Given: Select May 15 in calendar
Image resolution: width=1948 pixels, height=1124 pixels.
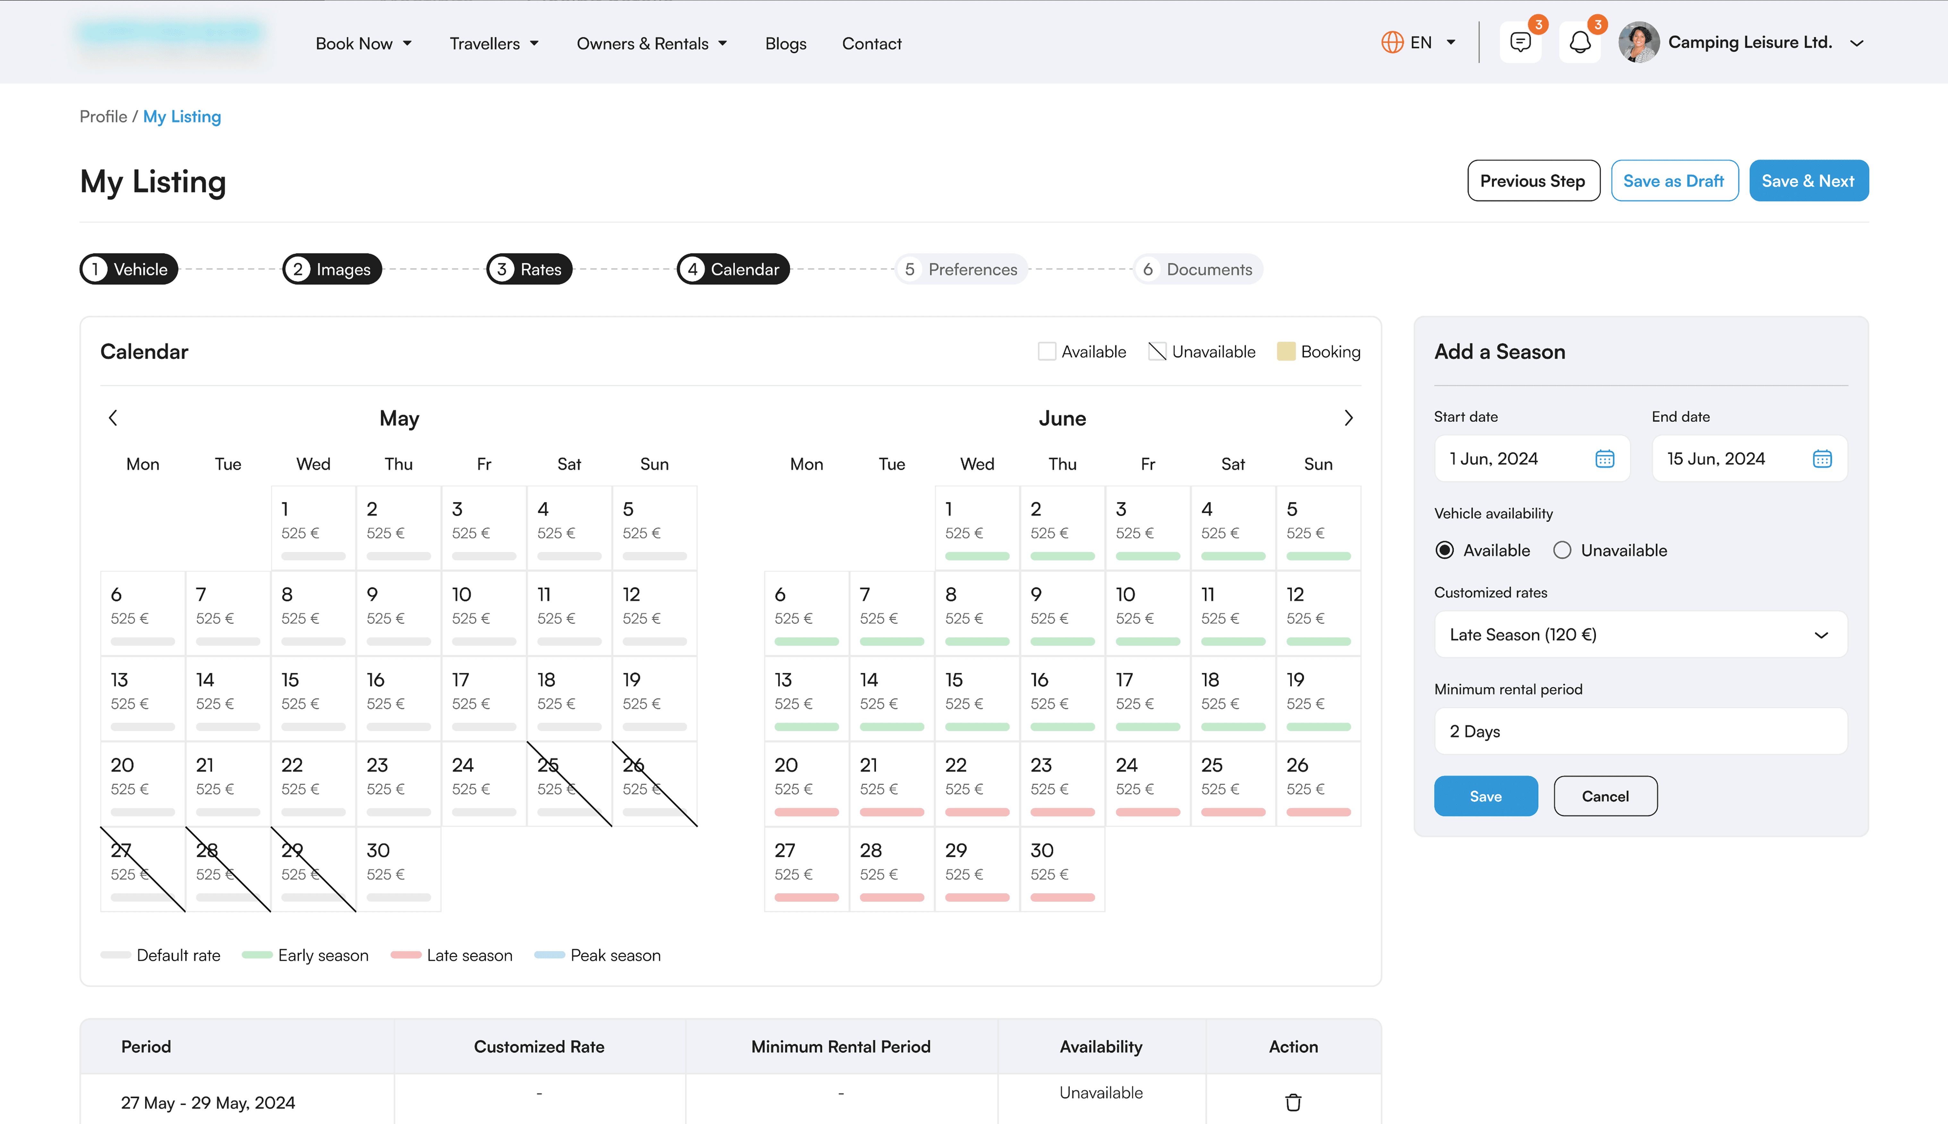Looking at the screenshot, I should (x=313, y=699).
